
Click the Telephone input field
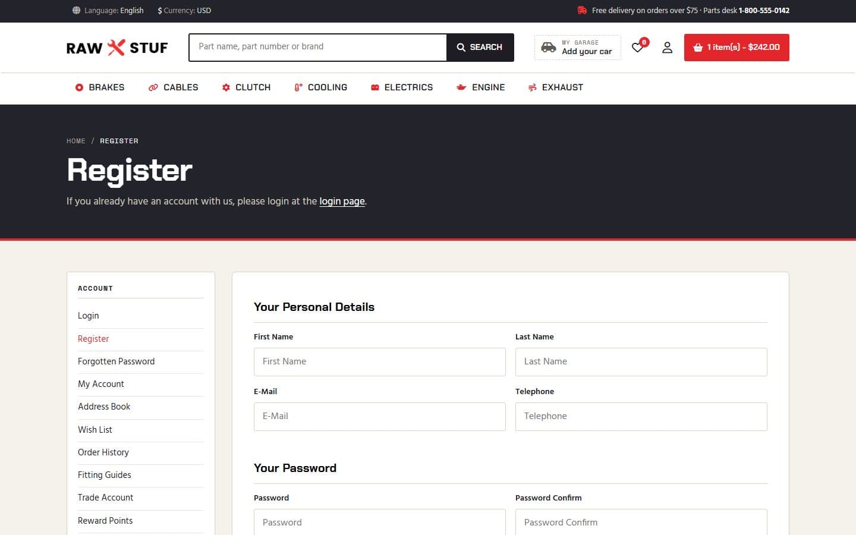pyautogui.click(x=641, y=417)
